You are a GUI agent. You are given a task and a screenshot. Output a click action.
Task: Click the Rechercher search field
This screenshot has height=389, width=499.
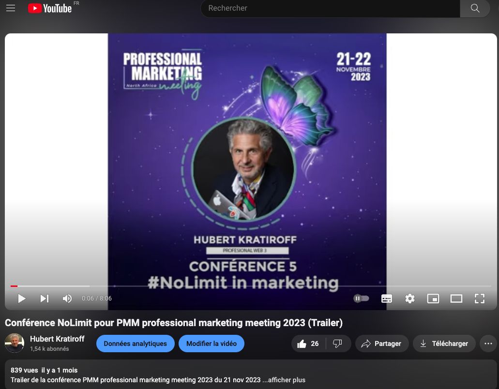[331, 8]
